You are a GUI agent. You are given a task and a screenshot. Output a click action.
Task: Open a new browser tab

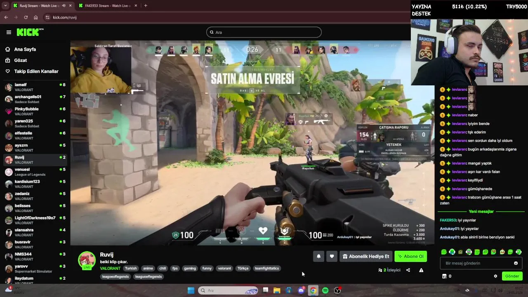(x=146, y=6)
